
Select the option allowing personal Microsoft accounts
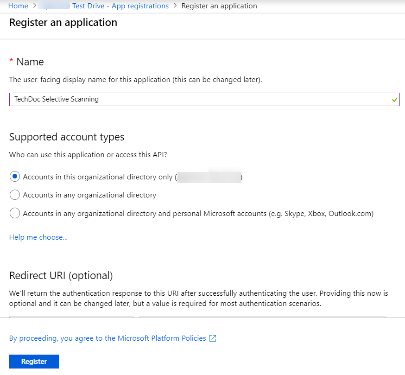(14, 213)
